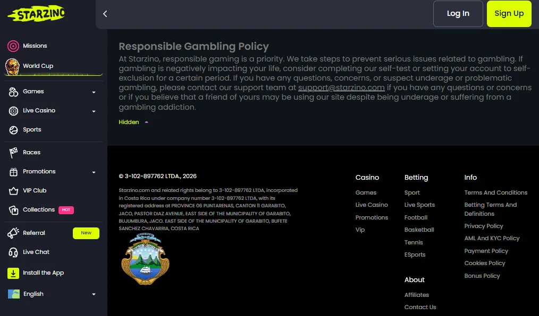The image size is (539, 316).
Task: Open the Missions target icon
Action: 13,46
